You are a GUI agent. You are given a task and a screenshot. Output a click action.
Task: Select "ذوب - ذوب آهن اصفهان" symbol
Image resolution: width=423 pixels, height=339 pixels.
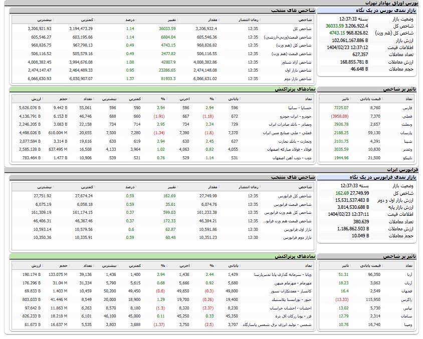tap(292, 158)
